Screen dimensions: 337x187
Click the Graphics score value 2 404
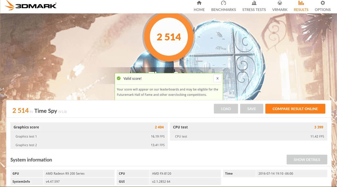pyautogui.click(x=159, y=127)
